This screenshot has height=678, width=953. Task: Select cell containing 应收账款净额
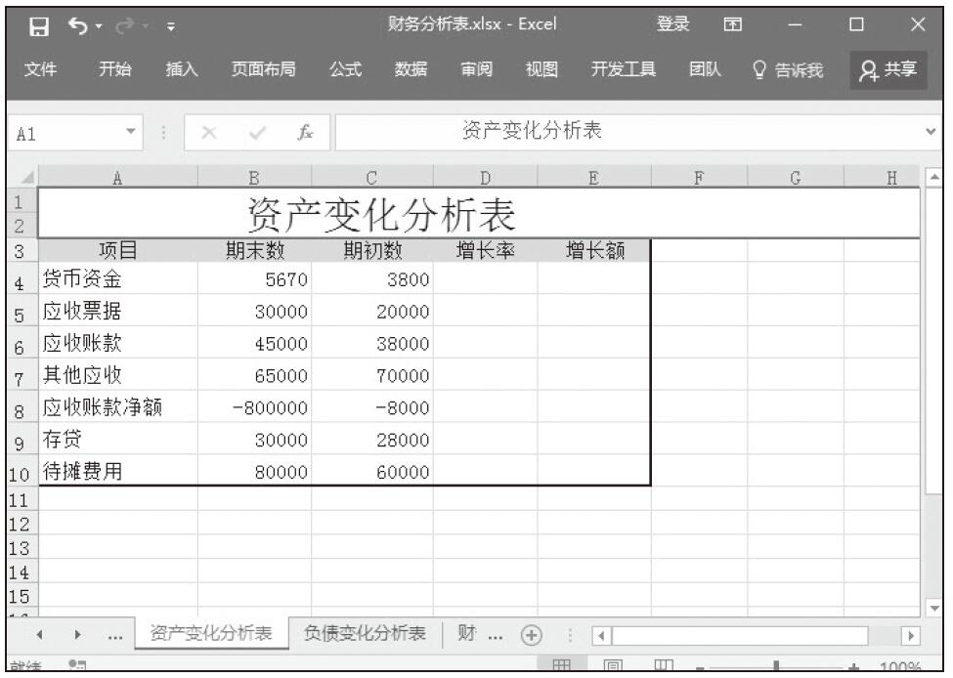click(x=102, y=407)
